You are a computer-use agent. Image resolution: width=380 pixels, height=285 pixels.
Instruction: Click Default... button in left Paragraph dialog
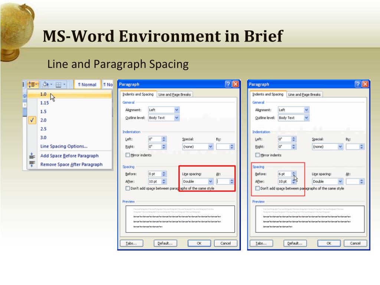tap(165, 243)
